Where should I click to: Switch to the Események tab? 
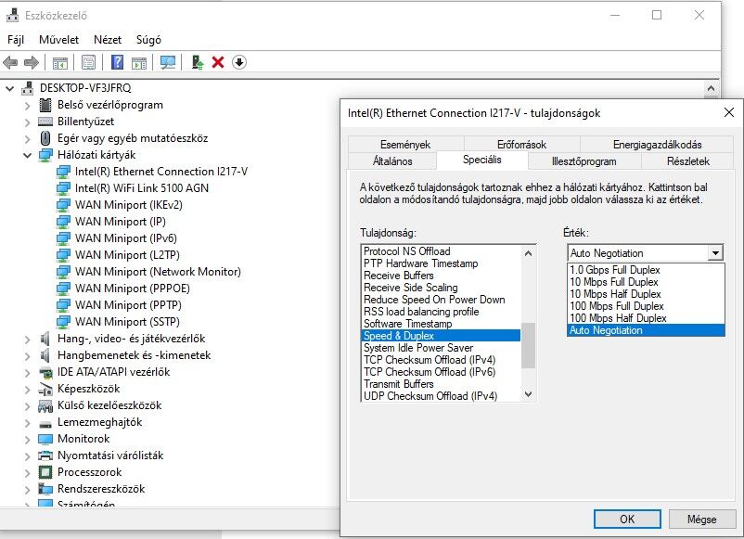point(405,144)
